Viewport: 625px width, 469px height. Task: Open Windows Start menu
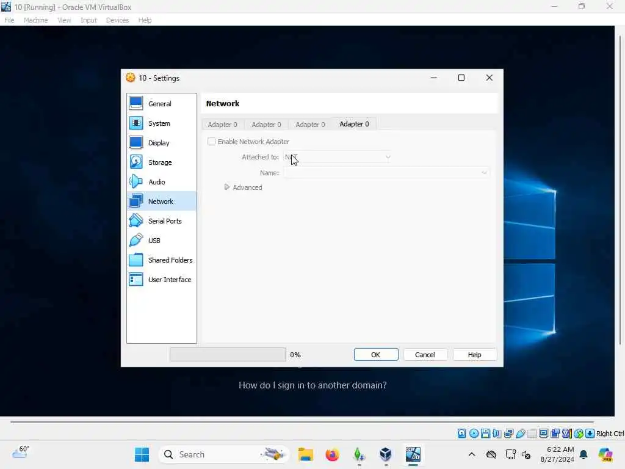142,454
